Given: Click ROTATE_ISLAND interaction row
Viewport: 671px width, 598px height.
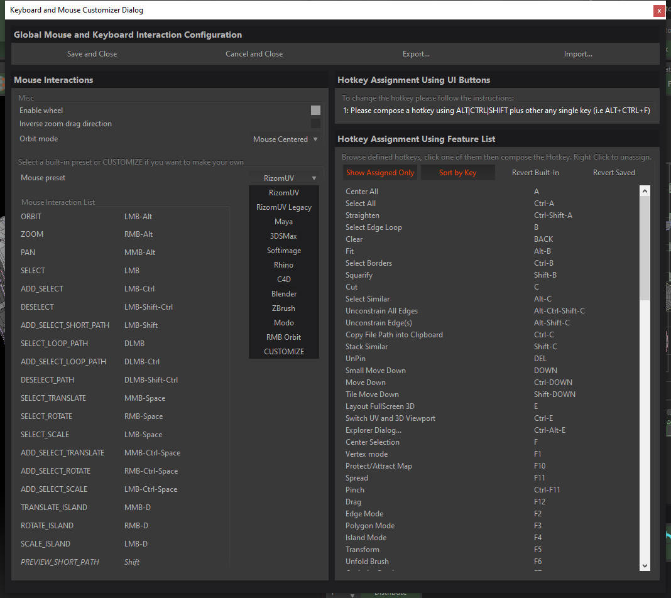Looking at the screenshot, I should point(124,526).
